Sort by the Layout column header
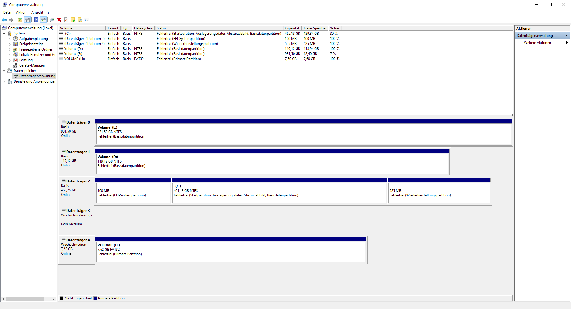Viewport: 571px width, 309px height. tap(113, 28)
